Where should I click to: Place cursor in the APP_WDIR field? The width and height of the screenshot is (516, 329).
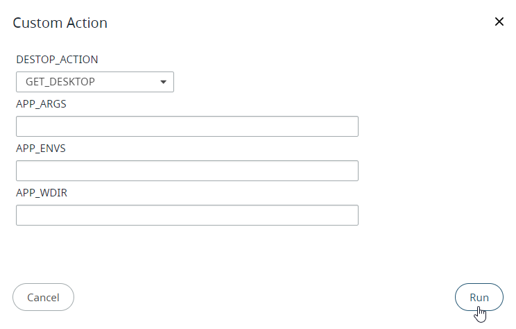click(187, 215)
